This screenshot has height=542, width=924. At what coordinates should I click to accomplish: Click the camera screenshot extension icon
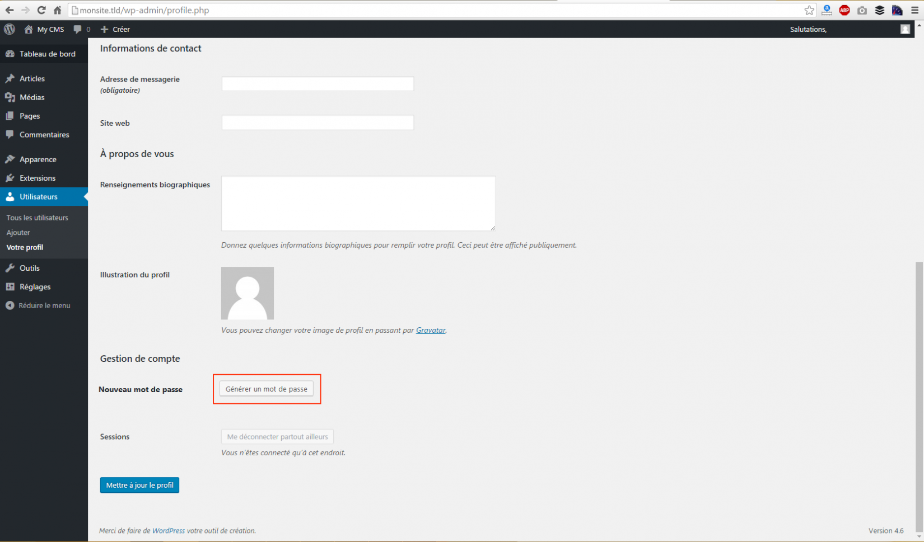tap(862, 10)
